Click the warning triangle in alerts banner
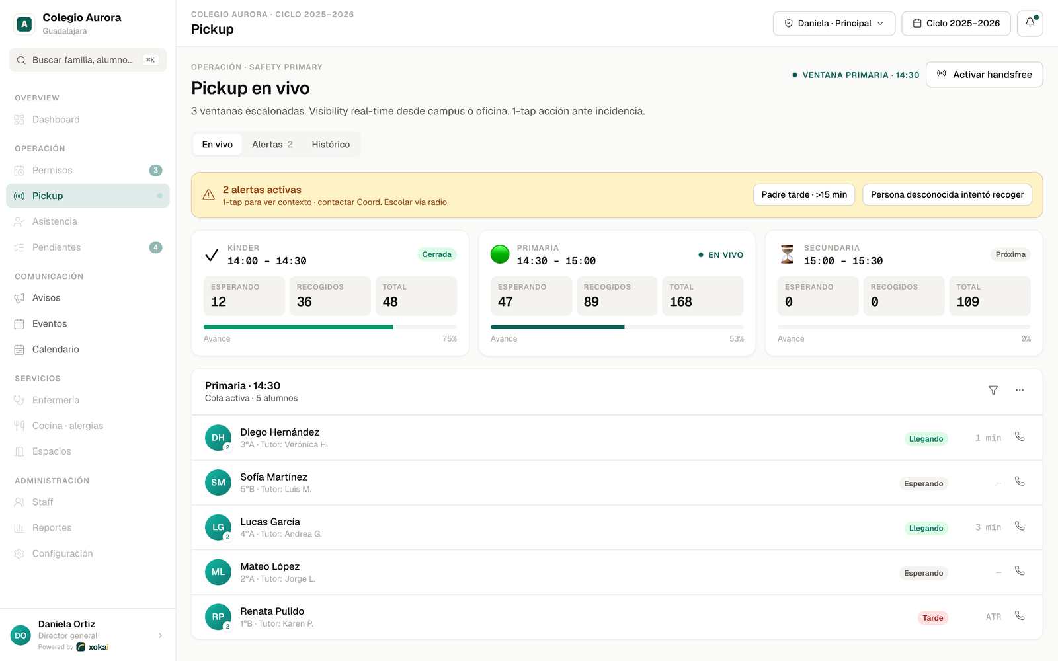 208,195
